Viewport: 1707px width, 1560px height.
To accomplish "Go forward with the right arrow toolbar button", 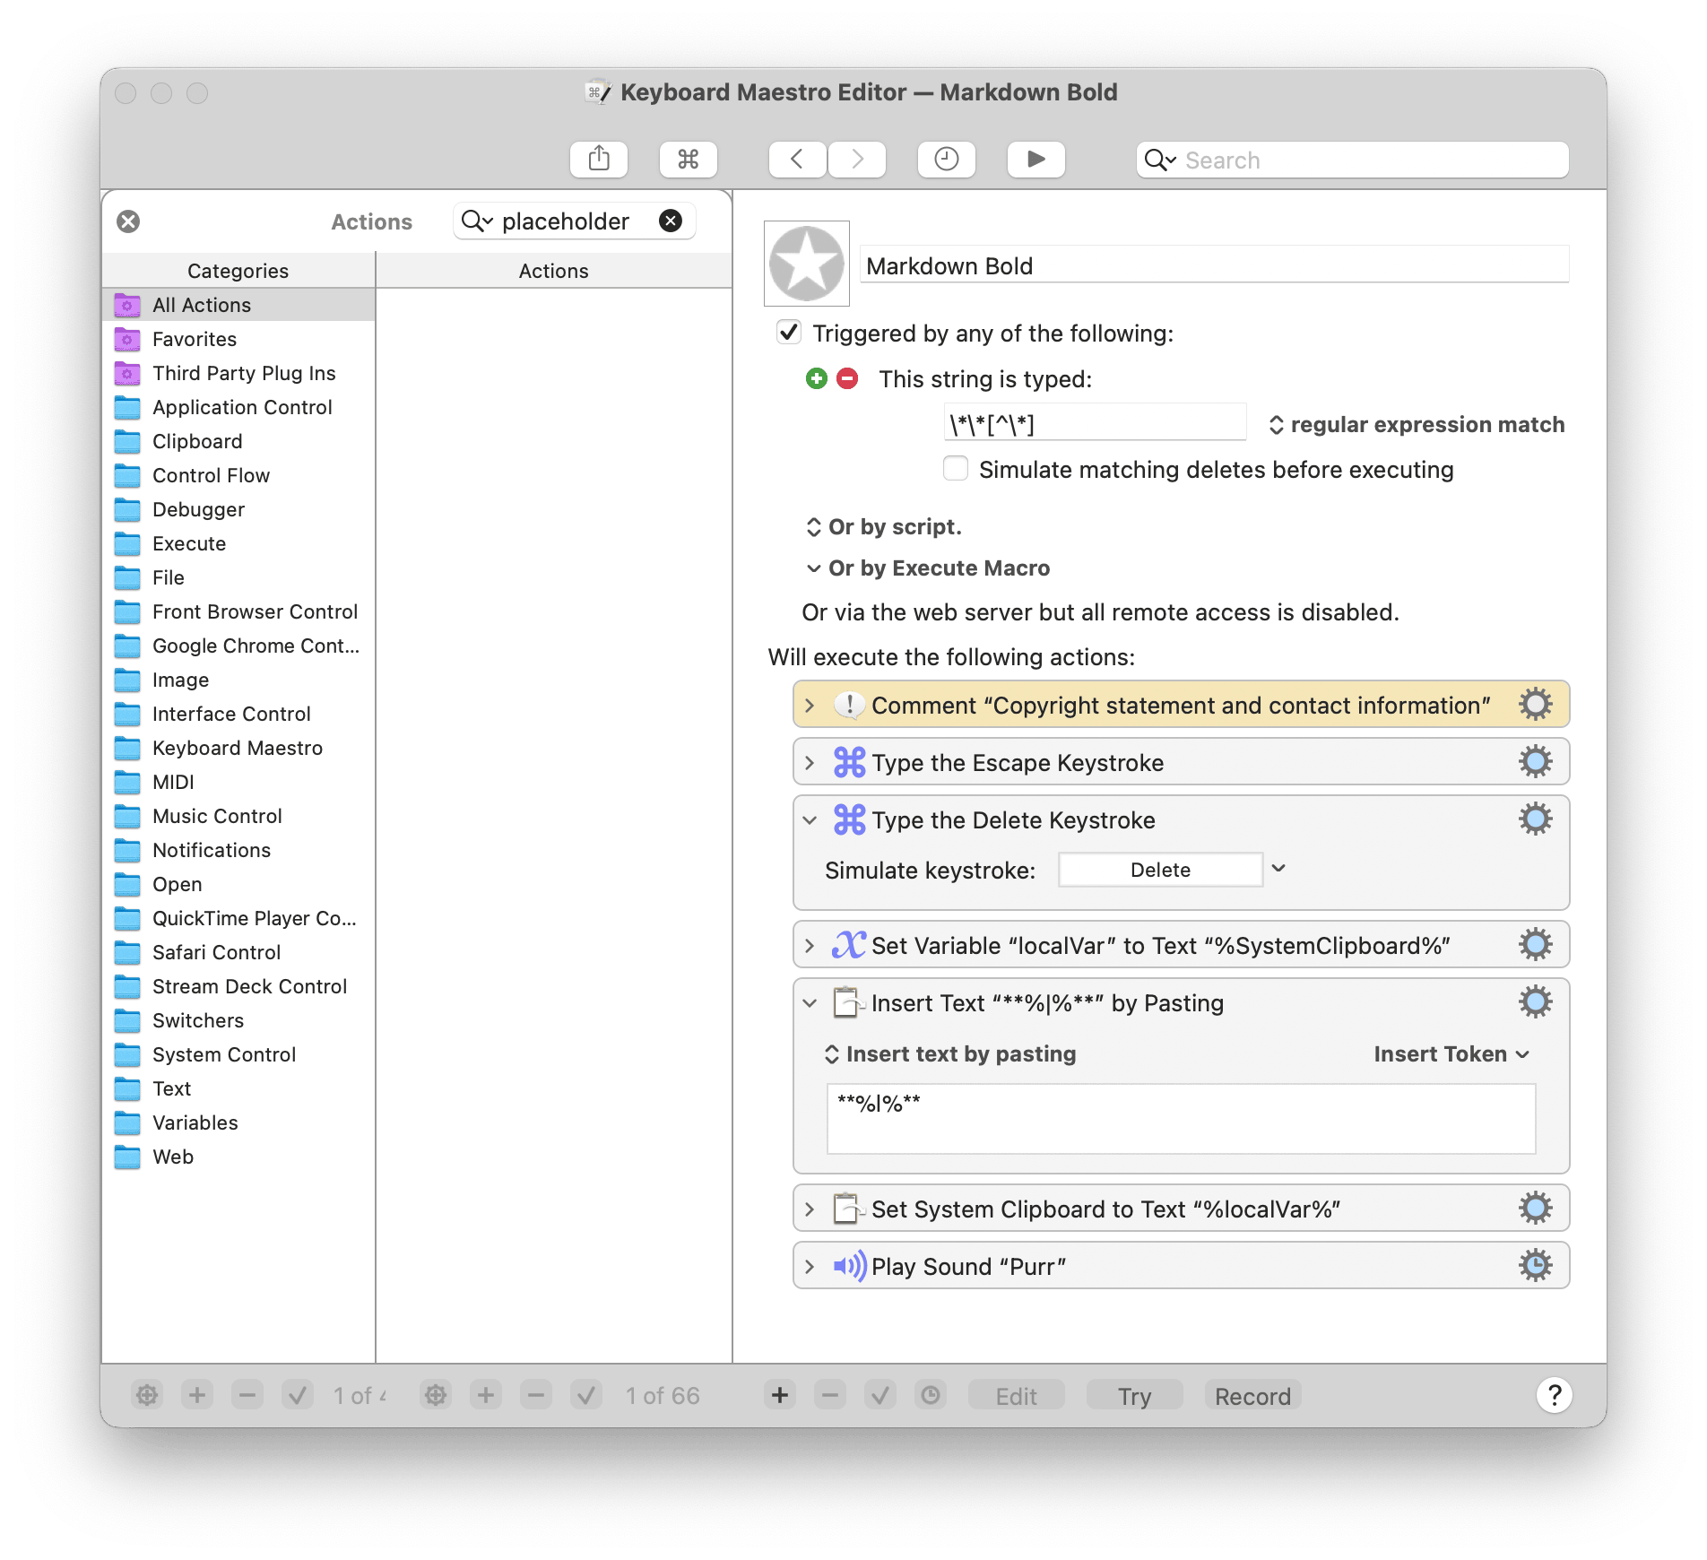I will [857, 160].
